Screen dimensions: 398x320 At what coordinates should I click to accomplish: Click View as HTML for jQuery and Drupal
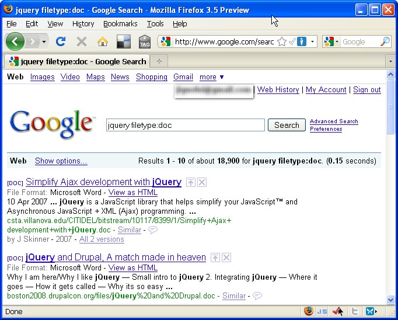point(132,267)
